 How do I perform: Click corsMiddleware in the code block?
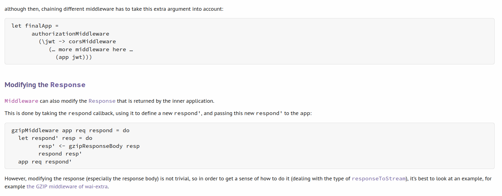(x=92, y=41)
